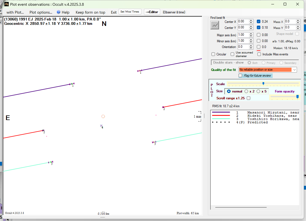Open the Quality of the fit dropdown

click(294, 70)
